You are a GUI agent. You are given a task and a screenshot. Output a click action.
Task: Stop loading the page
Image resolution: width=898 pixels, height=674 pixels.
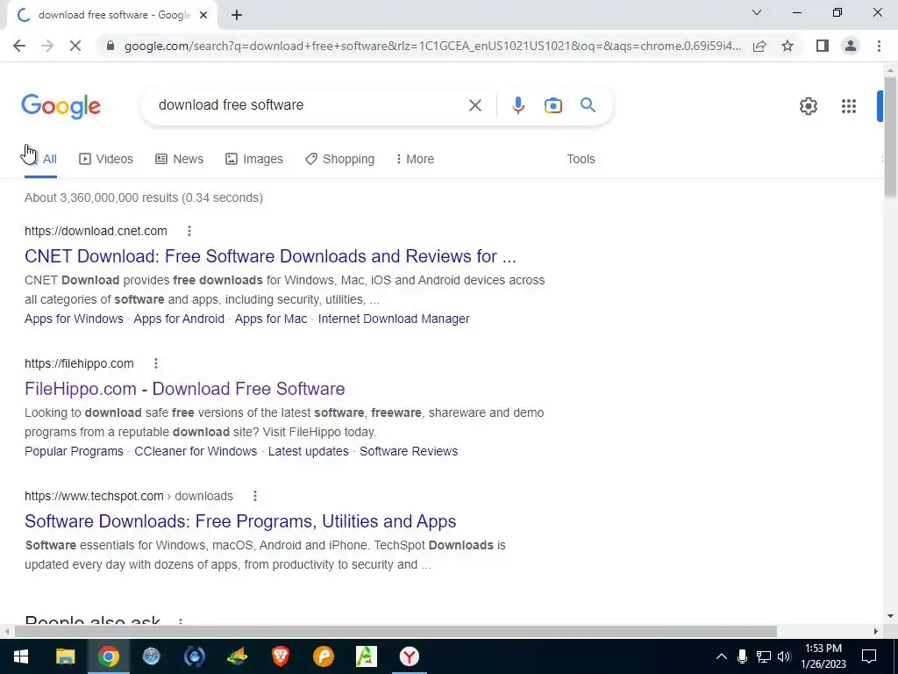point(75,46)
